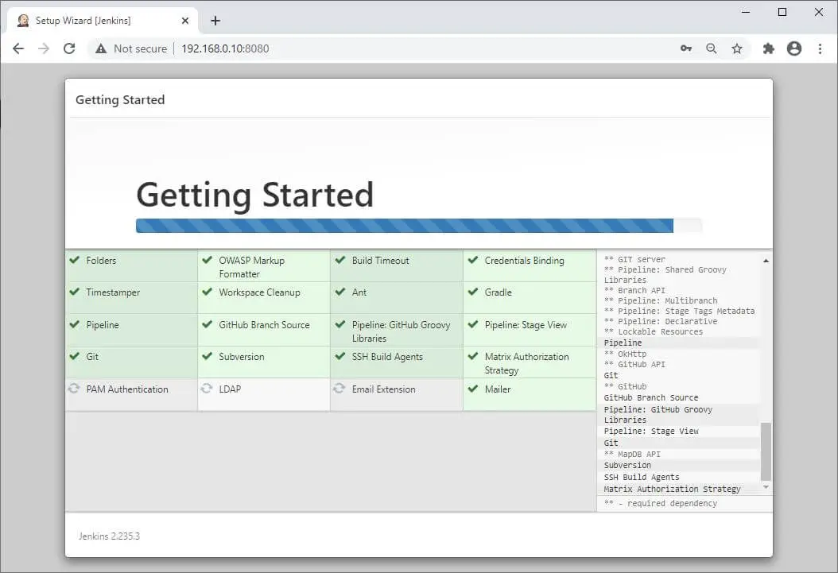Click the address bar URL 192.168.0.10:8080
Screen dimensions: 838x573
pos(225,48)
